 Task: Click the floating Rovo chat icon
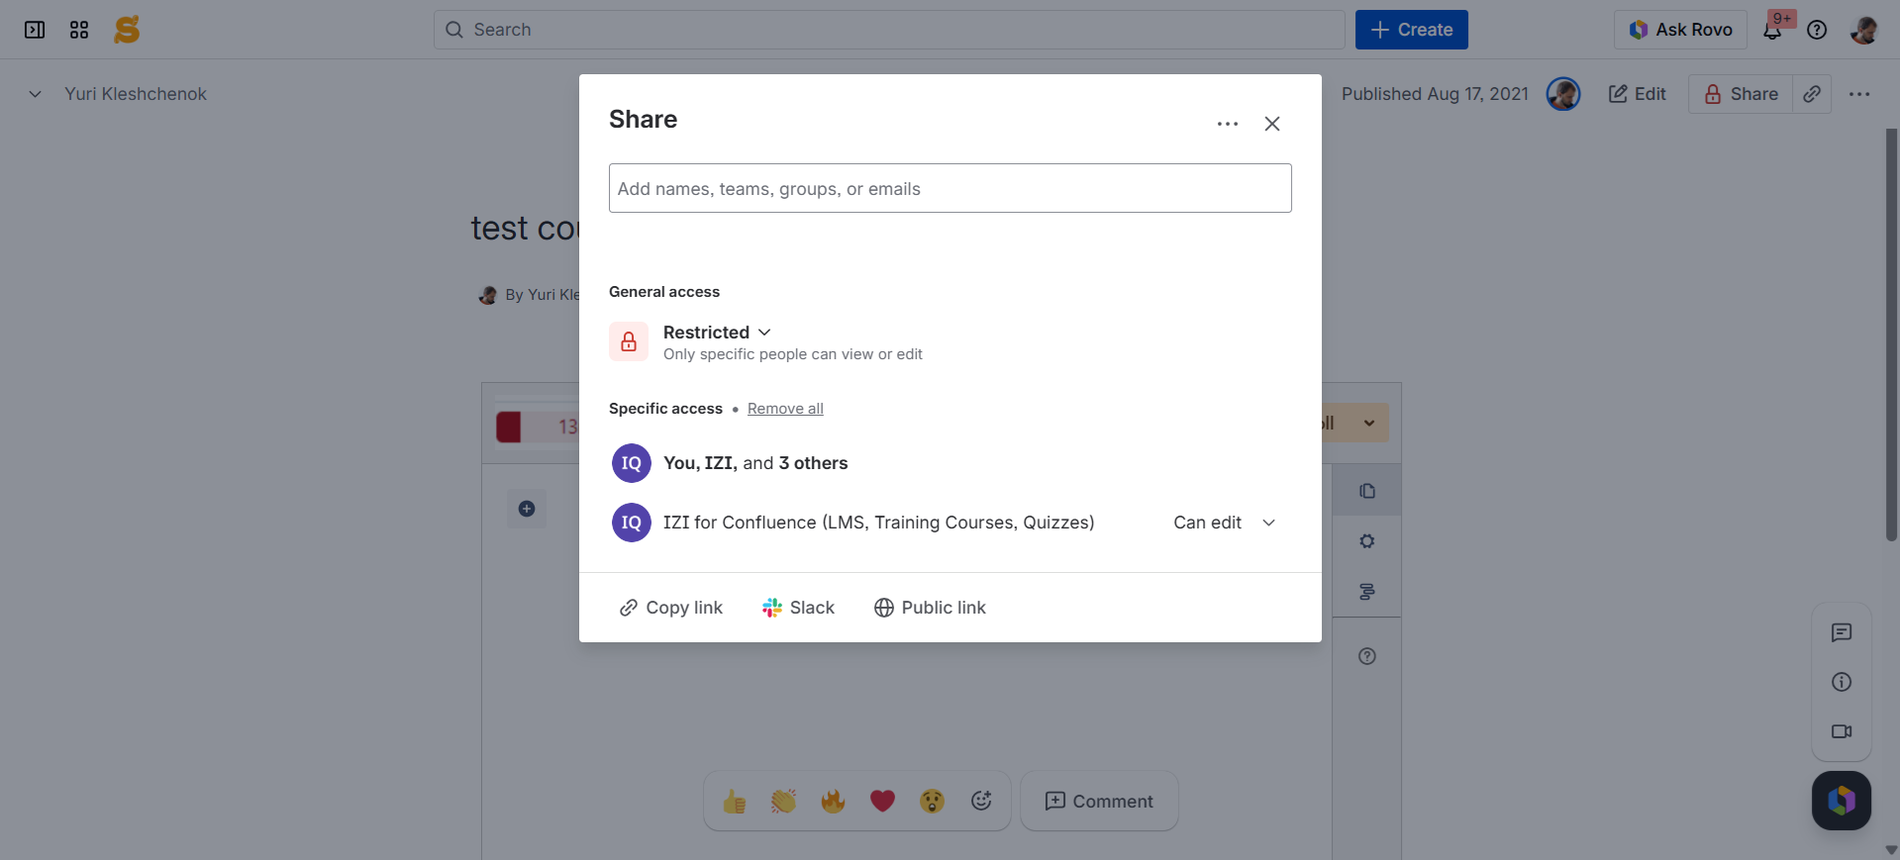pyautogui.click(x=1842, y=800)
